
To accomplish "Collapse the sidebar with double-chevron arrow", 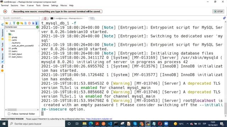I will [2, 25].
